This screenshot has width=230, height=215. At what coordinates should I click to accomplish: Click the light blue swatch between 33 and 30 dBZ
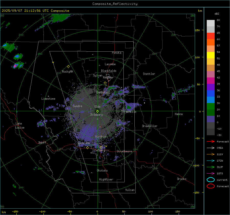[x=211, y=100]
